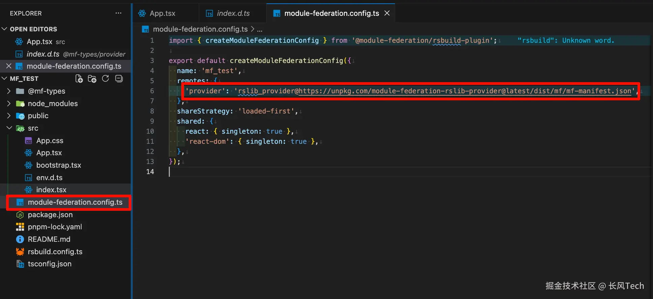Image resolution: width=653 pixels, height=299 pixels.
Task: Click node_modules folder icon
Action: click(x=20, y=104)
